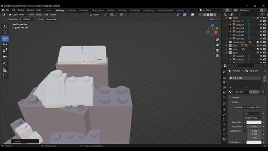Screen dimensions: 268x151
Task: Open the Output properties tab
Action: (224, 83)
